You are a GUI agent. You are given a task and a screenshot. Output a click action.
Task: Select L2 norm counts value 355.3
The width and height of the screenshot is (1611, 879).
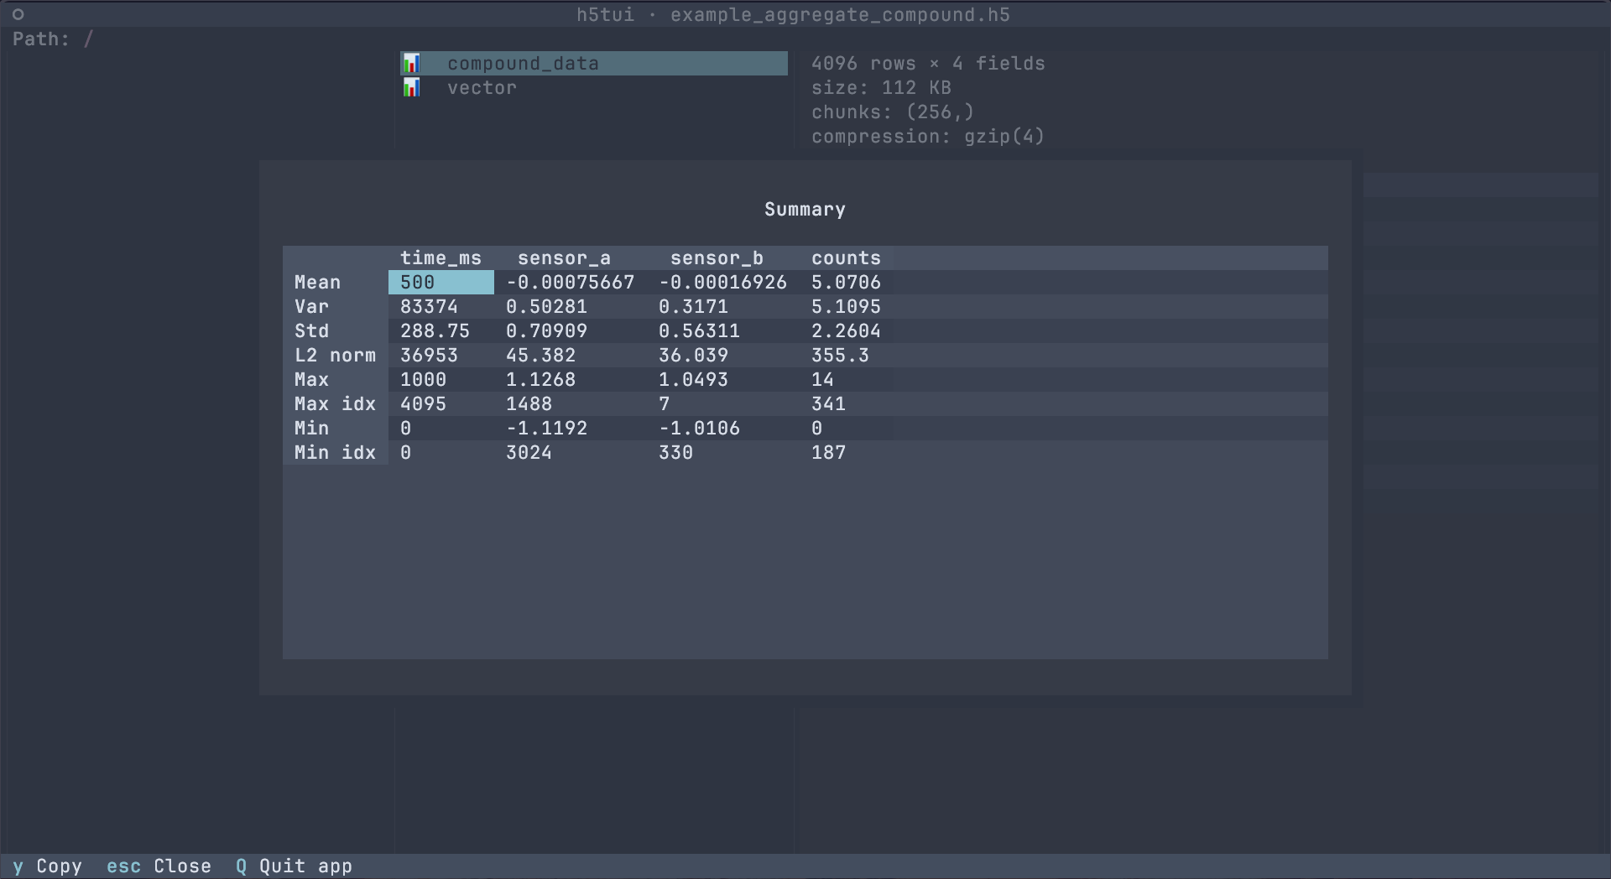pyautogui.click(x=840, y=356)
